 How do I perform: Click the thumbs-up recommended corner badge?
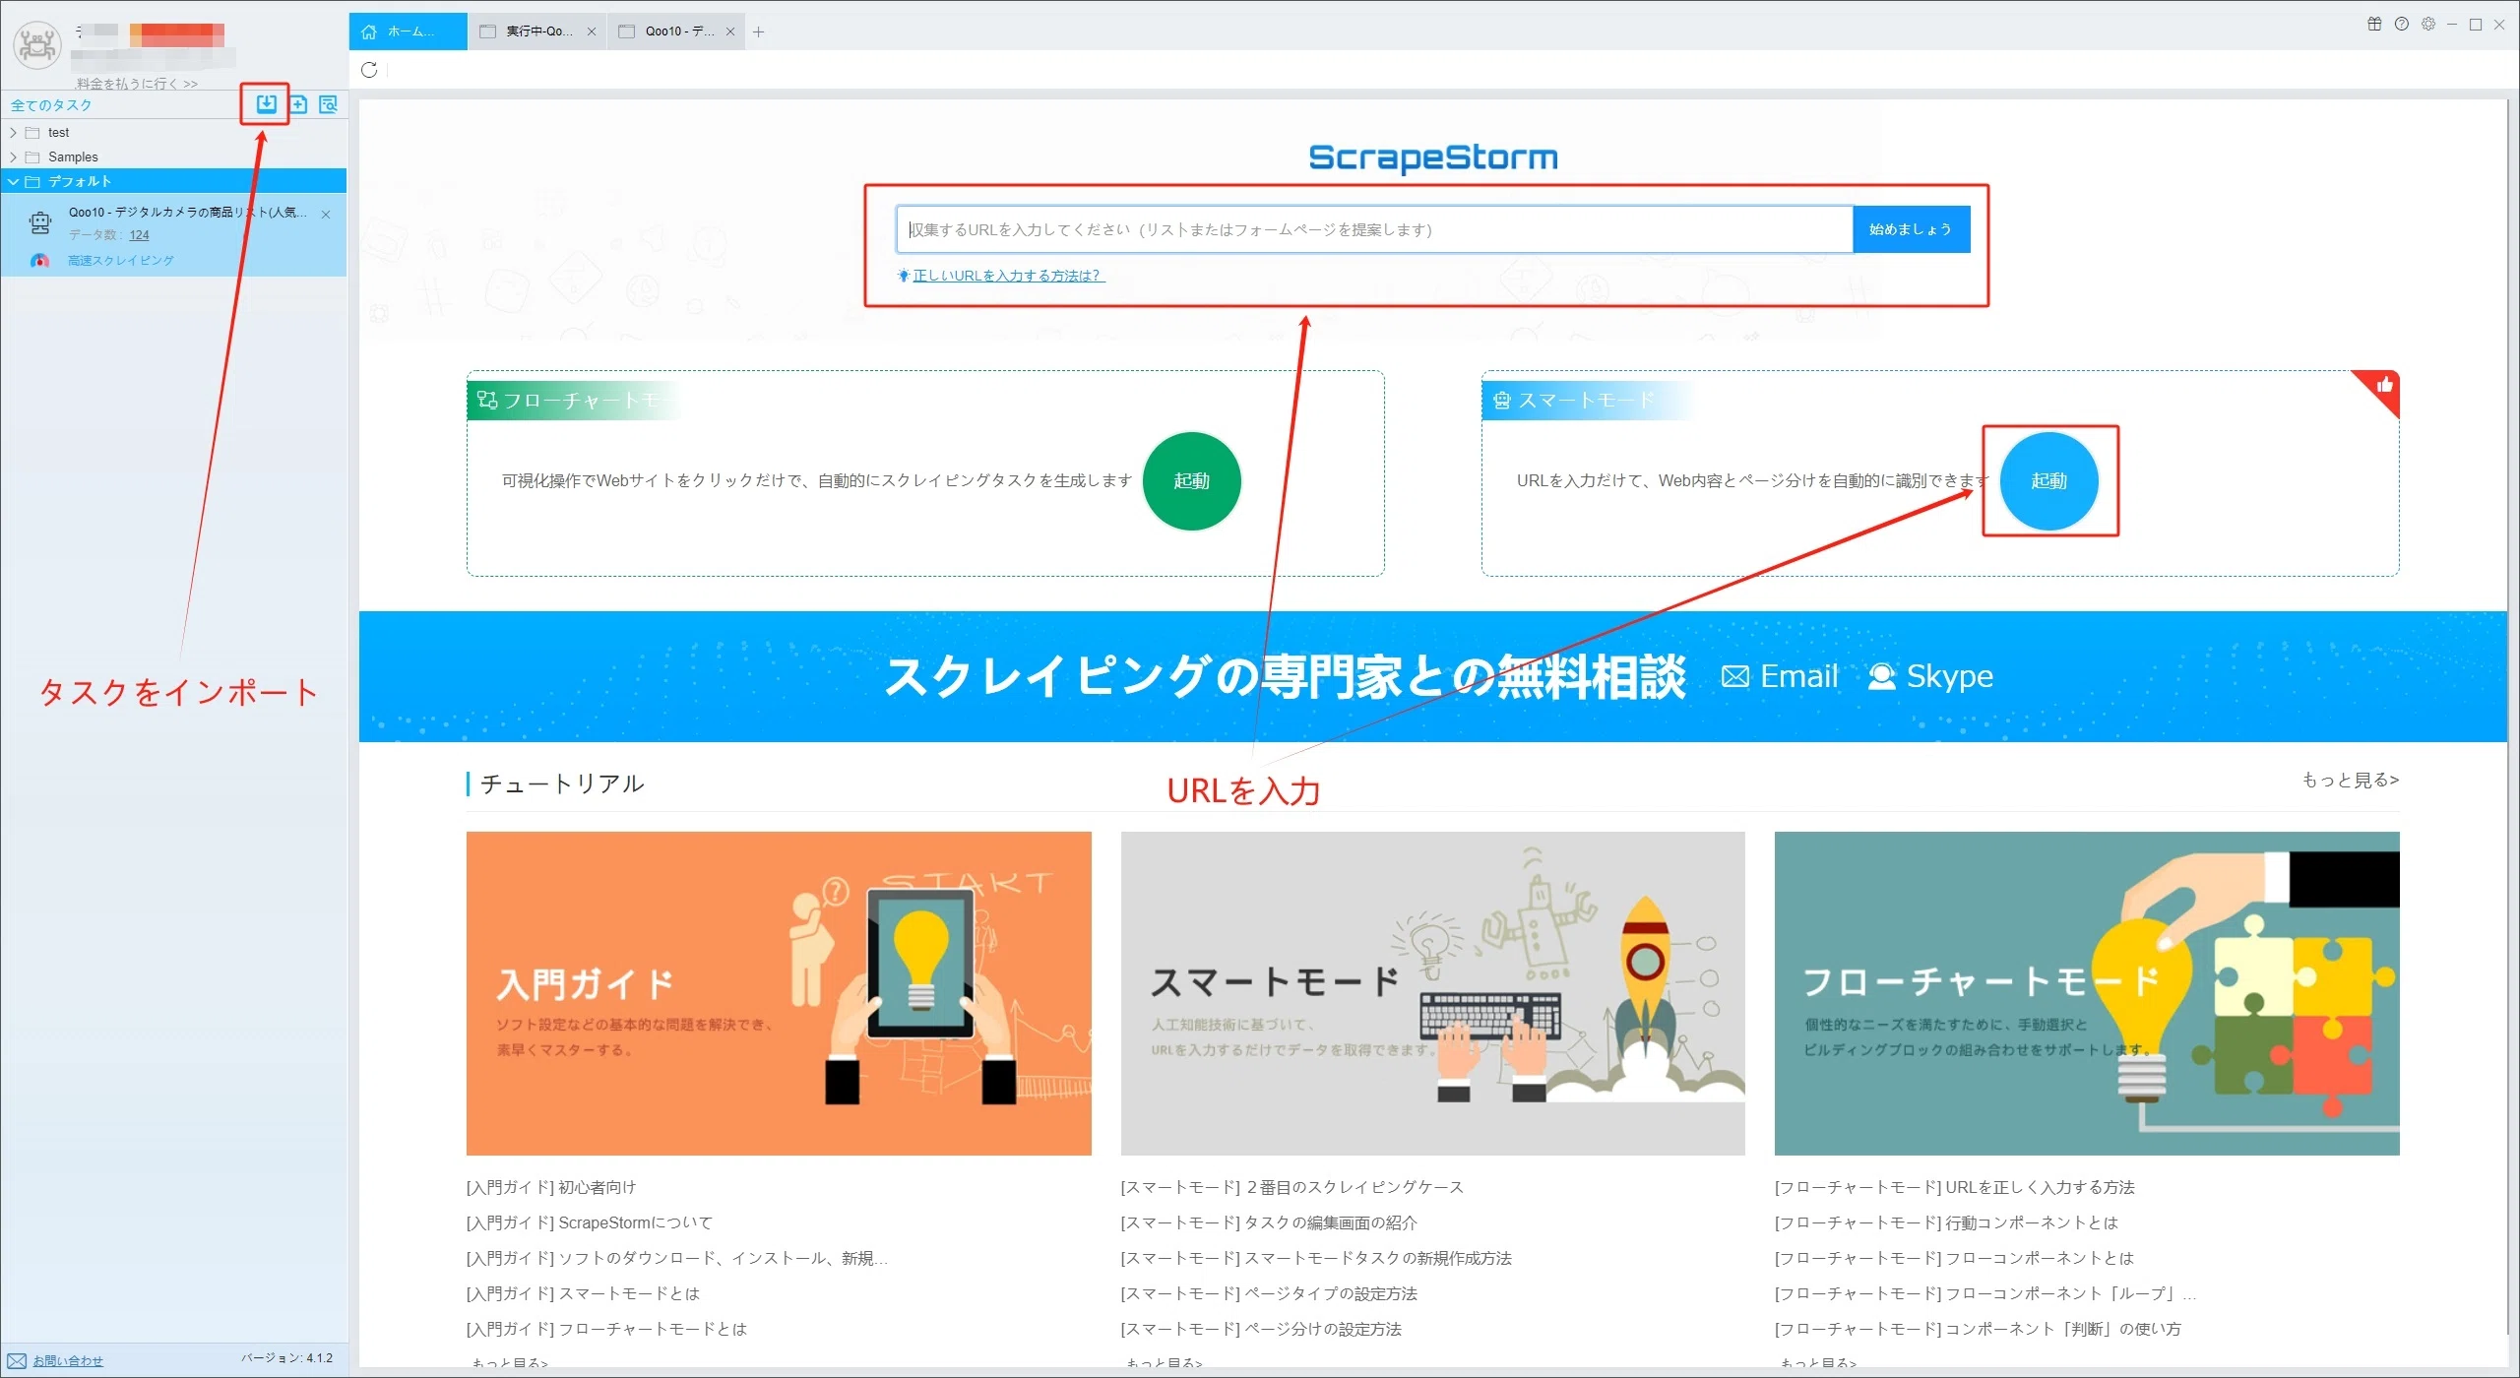(2383, 386)
